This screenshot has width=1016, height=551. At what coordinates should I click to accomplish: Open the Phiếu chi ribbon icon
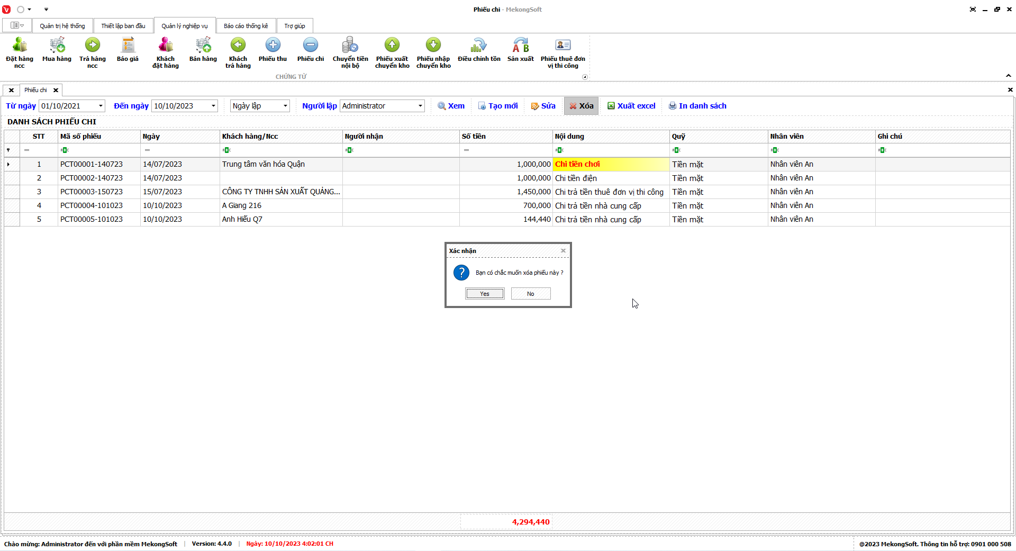pyautogui.click(x=311, y=49)
